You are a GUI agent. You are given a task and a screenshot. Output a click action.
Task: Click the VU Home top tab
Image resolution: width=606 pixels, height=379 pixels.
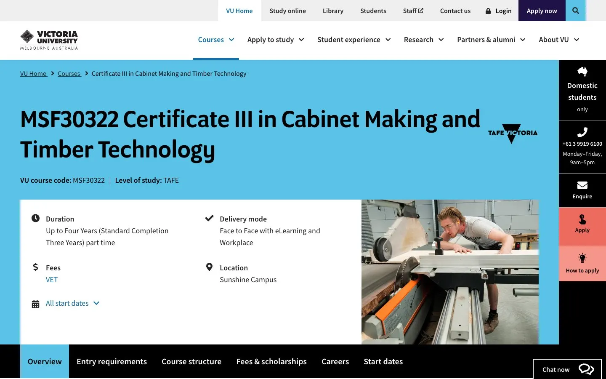(x=239, y=11)
